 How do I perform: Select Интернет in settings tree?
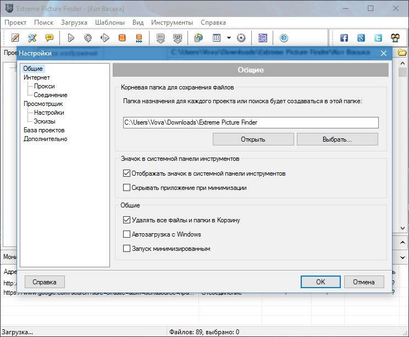click(36, 77)
